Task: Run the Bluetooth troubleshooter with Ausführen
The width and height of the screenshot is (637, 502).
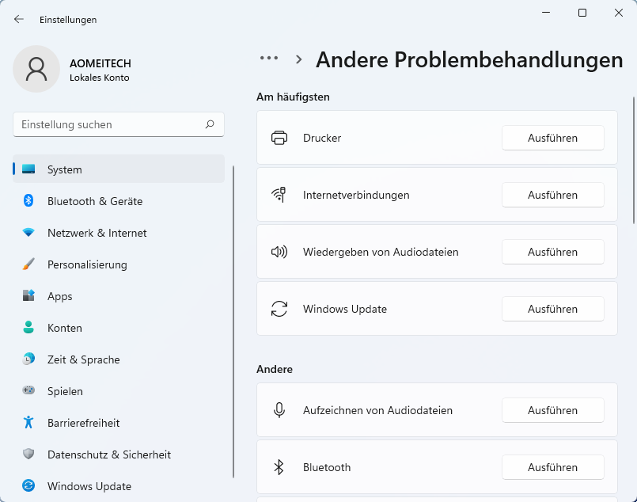Action: click(x=552, y=467)
